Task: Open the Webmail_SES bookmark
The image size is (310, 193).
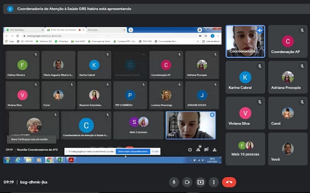Action: pyautogui.click(x=44, y=41)
